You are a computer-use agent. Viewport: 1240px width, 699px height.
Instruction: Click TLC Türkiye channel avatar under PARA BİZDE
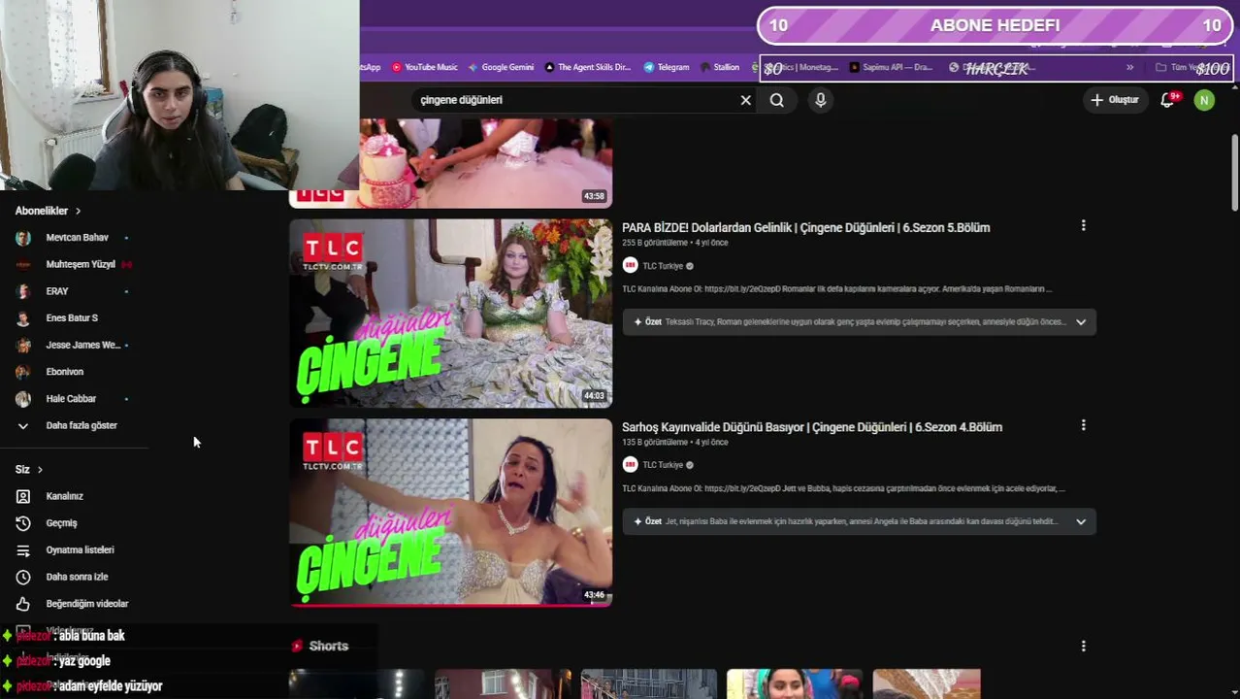[630, 265]
